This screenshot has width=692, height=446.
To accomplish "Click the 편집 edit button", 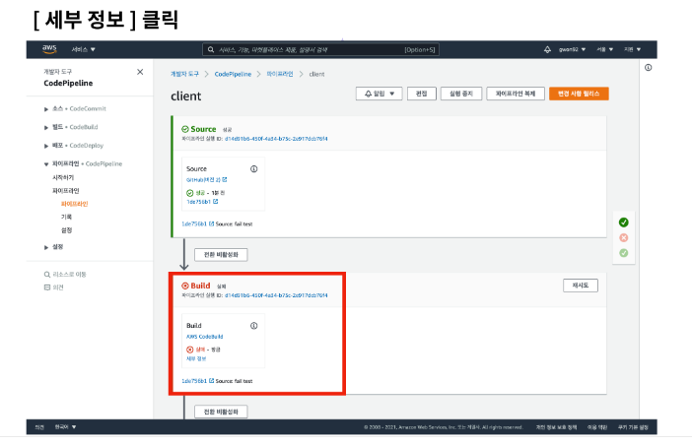I will (422, 94).
